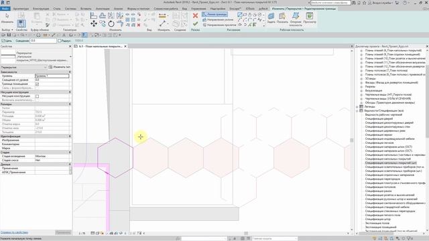This screenshot has width=429, height=241.
Task: Click the Text tool in quick access toolbar
Action: [x=64, y=35]
